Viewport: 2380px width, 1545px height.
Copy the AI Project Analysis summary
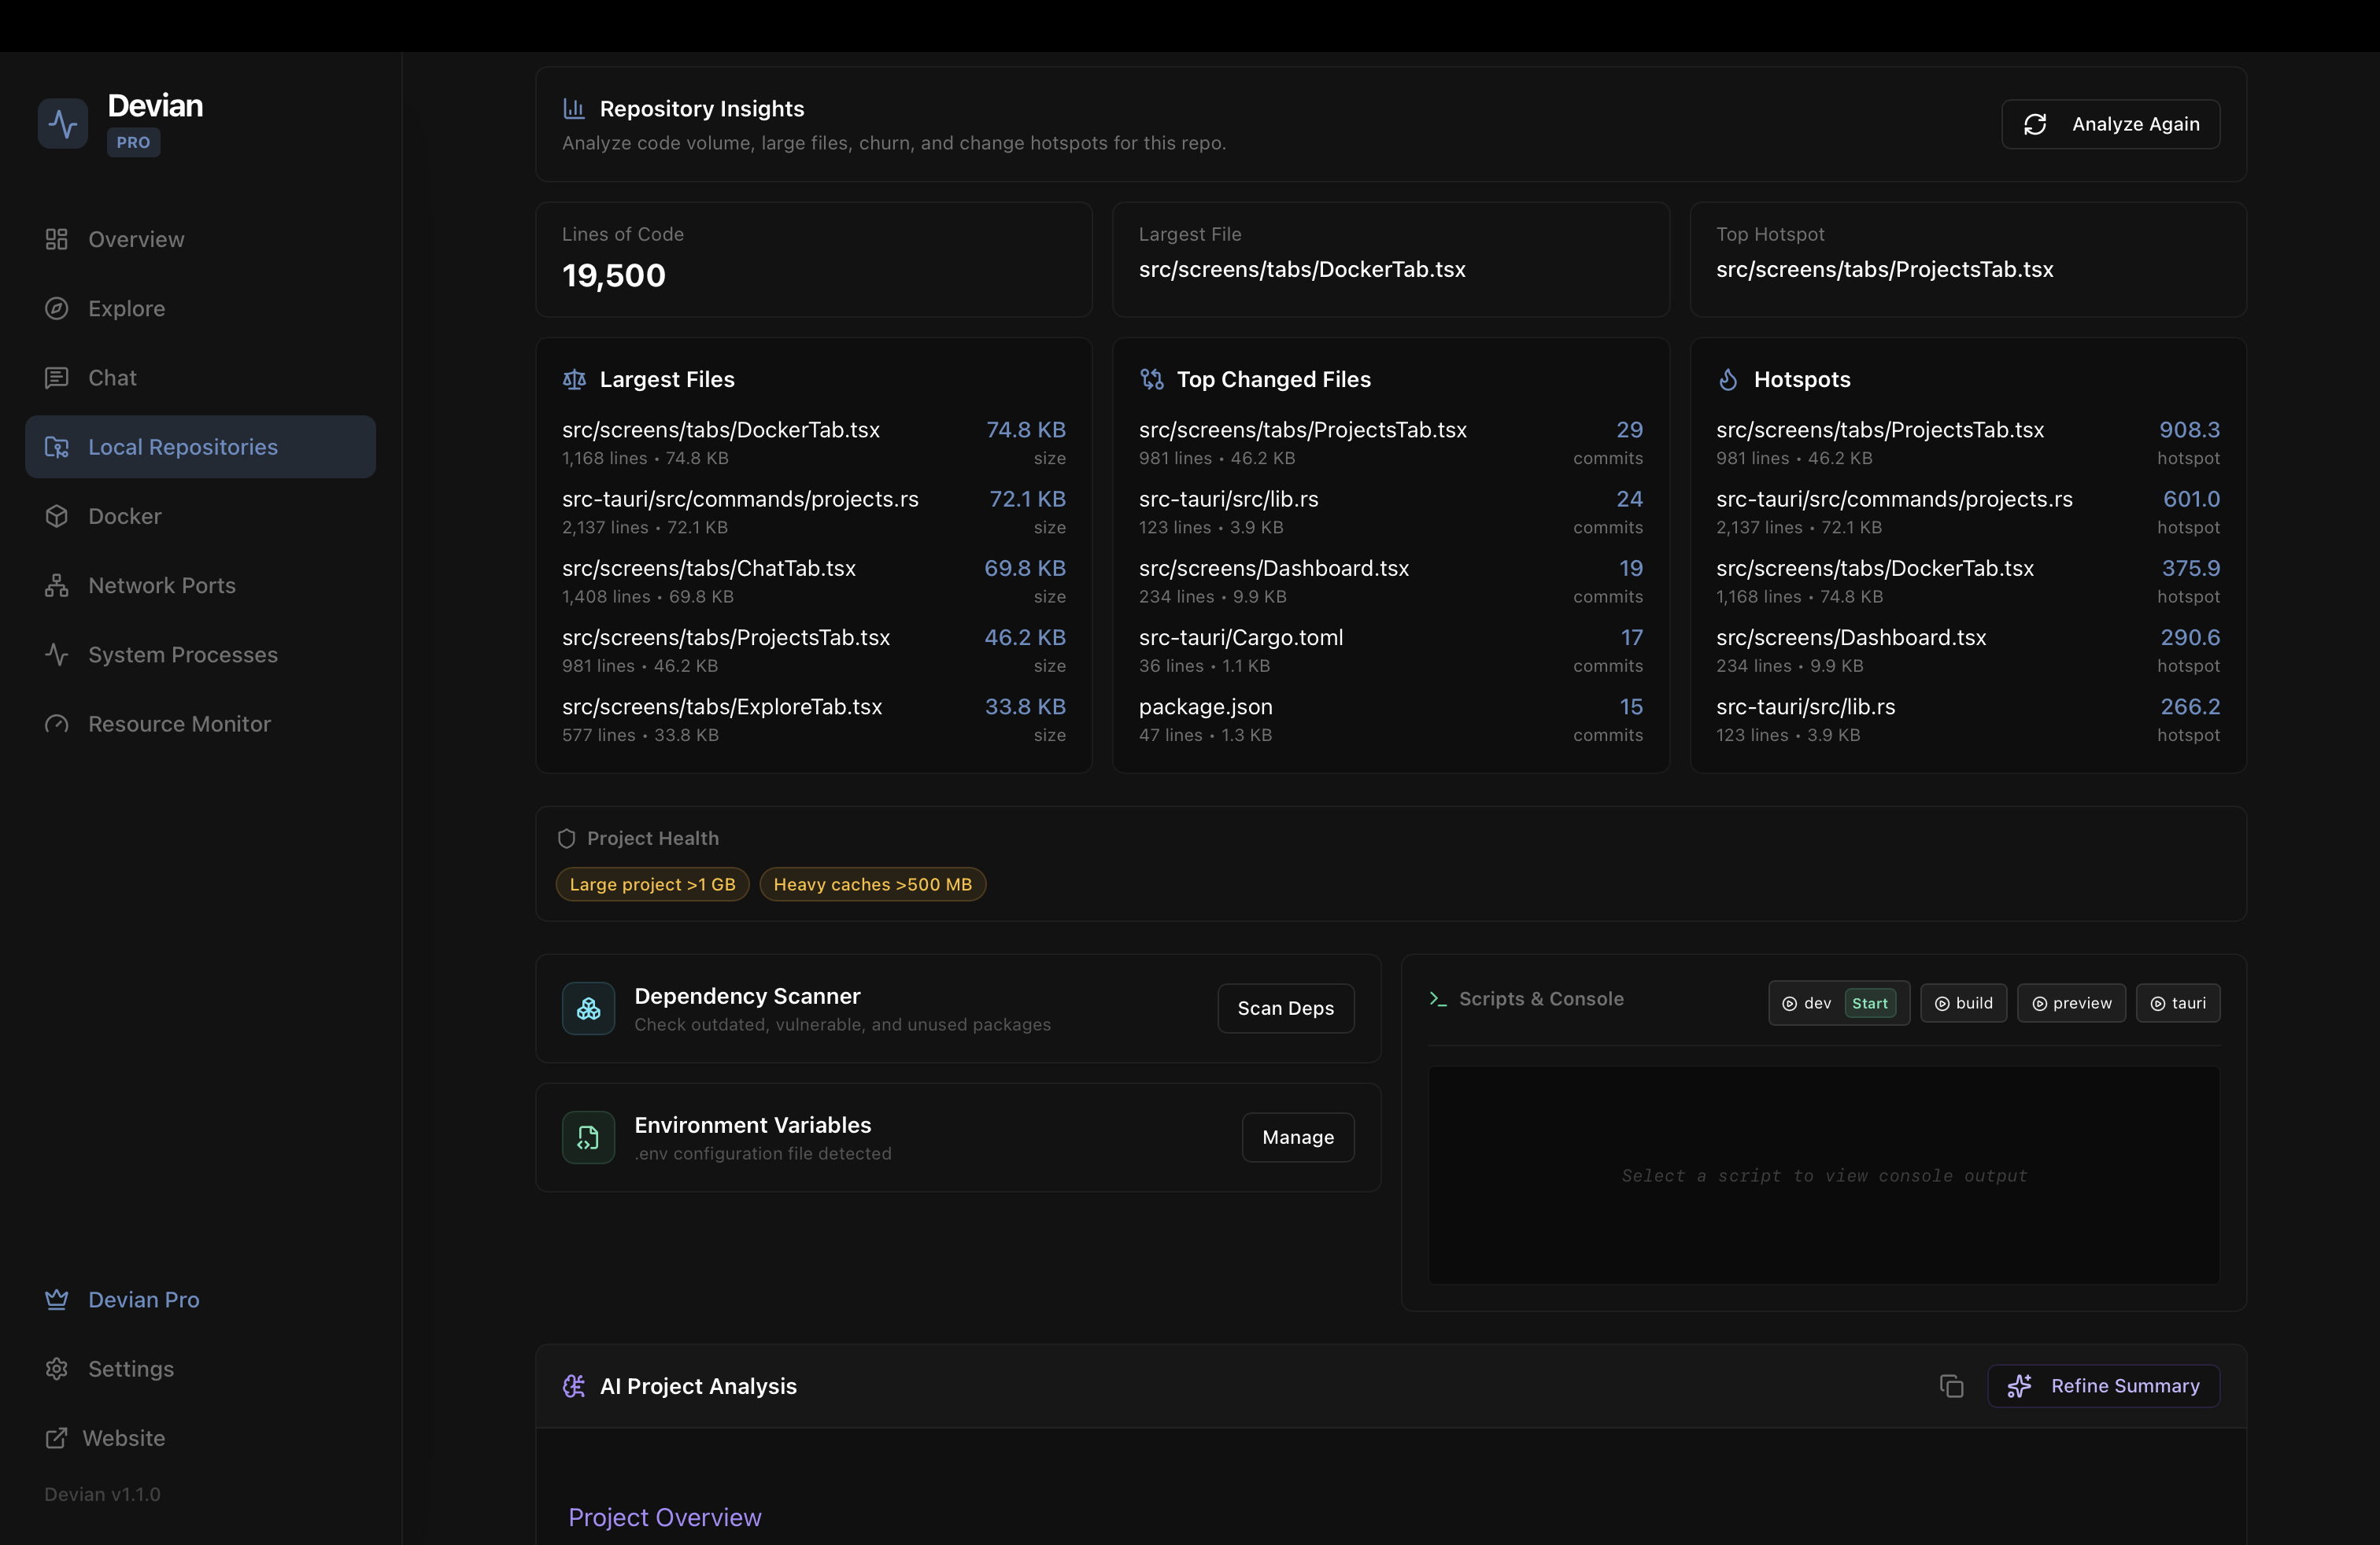(x=1951, y=1386)
